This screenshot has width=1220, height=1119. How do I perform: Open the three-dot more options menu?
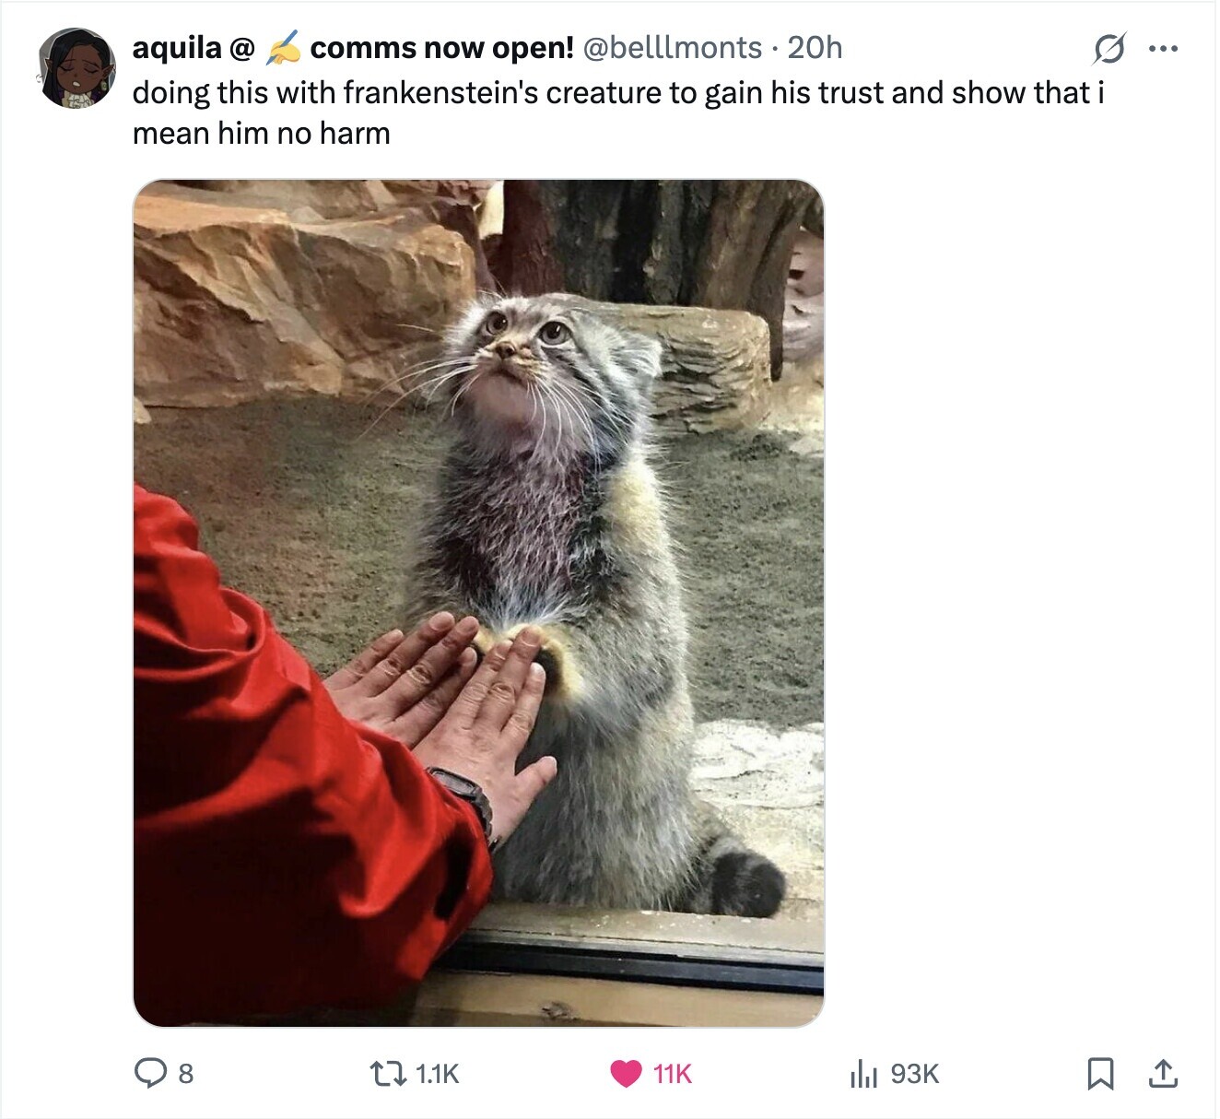click(1163, 48)
